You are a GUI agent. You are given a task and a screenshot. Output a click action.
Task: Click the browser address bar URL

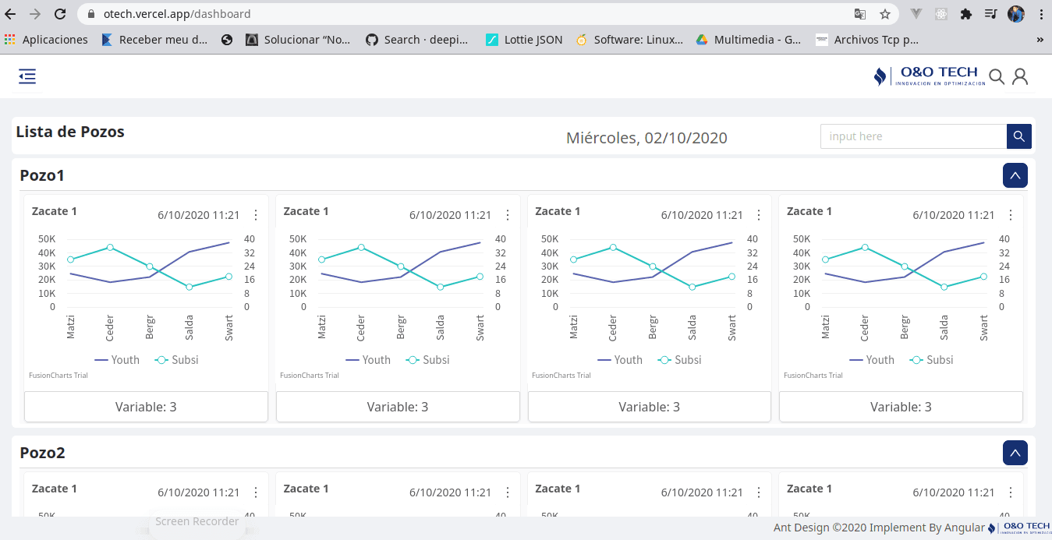click(177, 14)
